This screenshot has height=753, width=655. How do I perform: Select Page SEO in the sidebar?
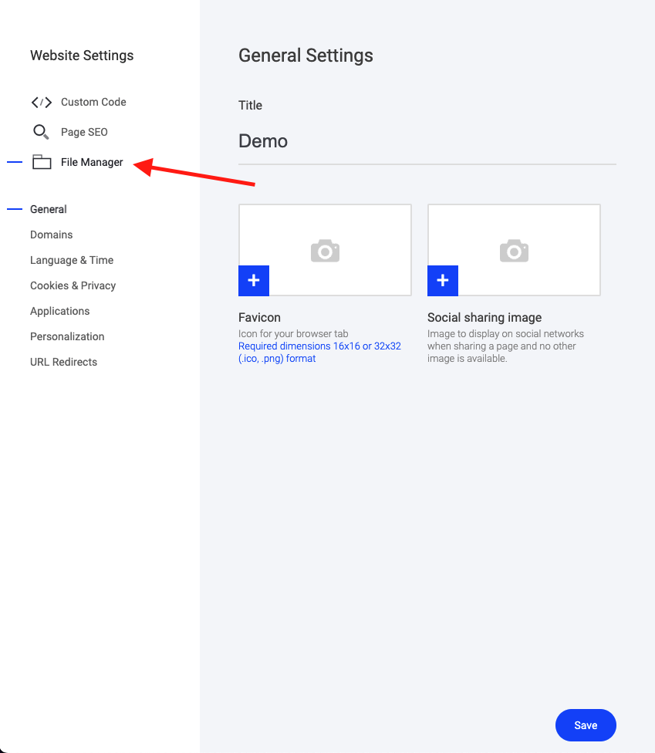[x=84, y=132]
